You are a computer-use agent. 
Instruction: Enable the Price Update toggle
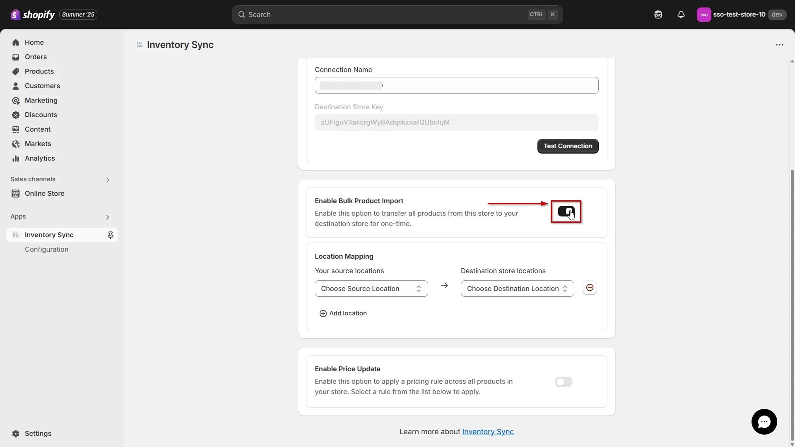(x=563, y=382)
